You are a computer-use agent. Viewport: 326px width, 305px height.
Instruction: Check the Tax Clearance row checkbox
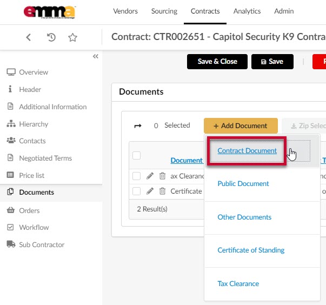pyautogui.click(x=136, y=176)
